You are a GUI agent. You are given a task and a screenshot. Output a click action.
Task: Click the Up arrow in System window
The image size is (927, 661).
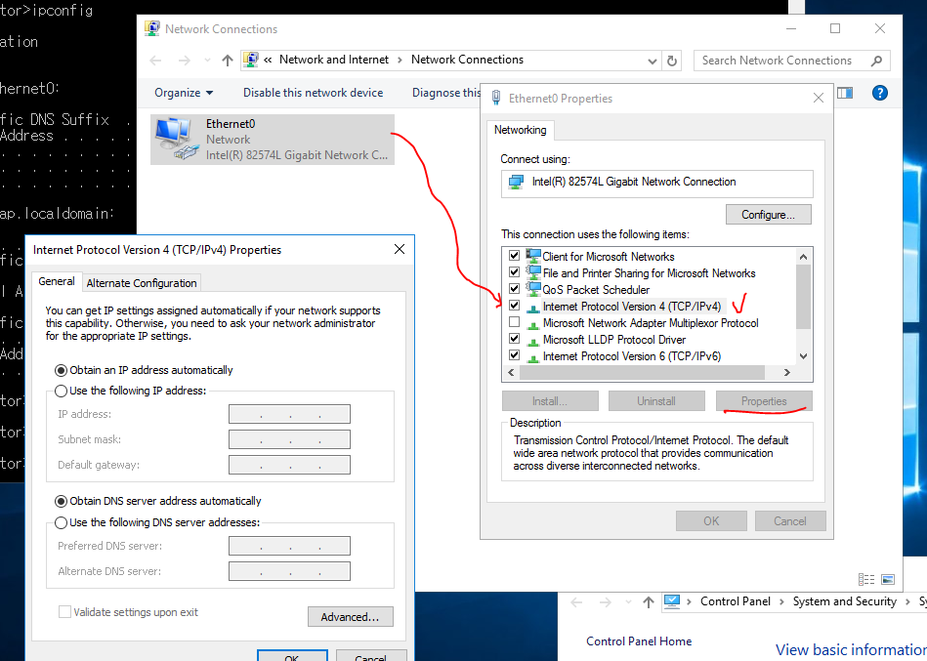point(649,601)
